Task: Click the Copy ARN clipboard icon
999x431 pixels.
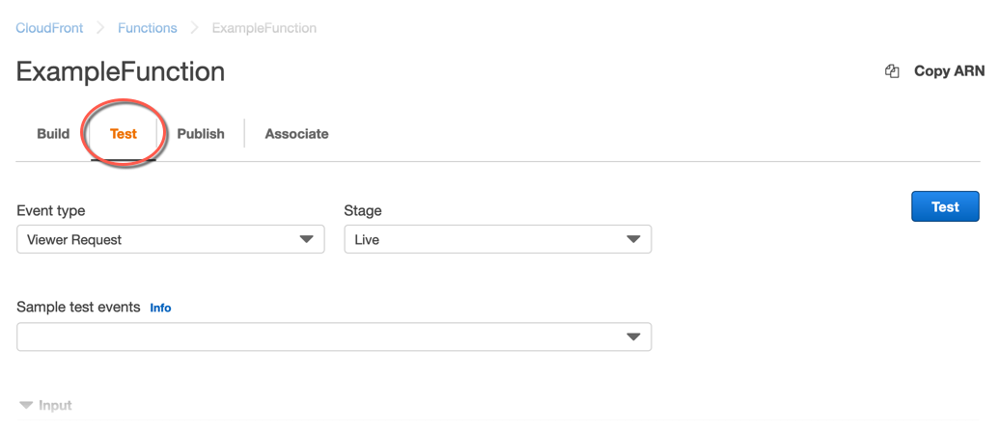Action: [x=892, y=71]
